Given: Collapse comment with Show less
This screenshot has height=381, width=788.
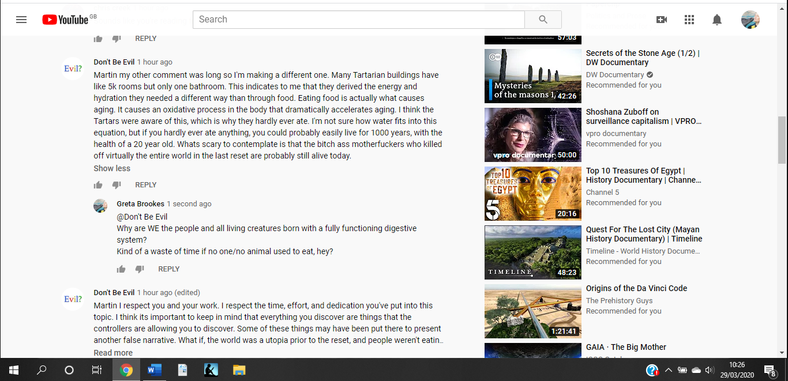Looking at the screenshot, I should [x=112, y=168].
